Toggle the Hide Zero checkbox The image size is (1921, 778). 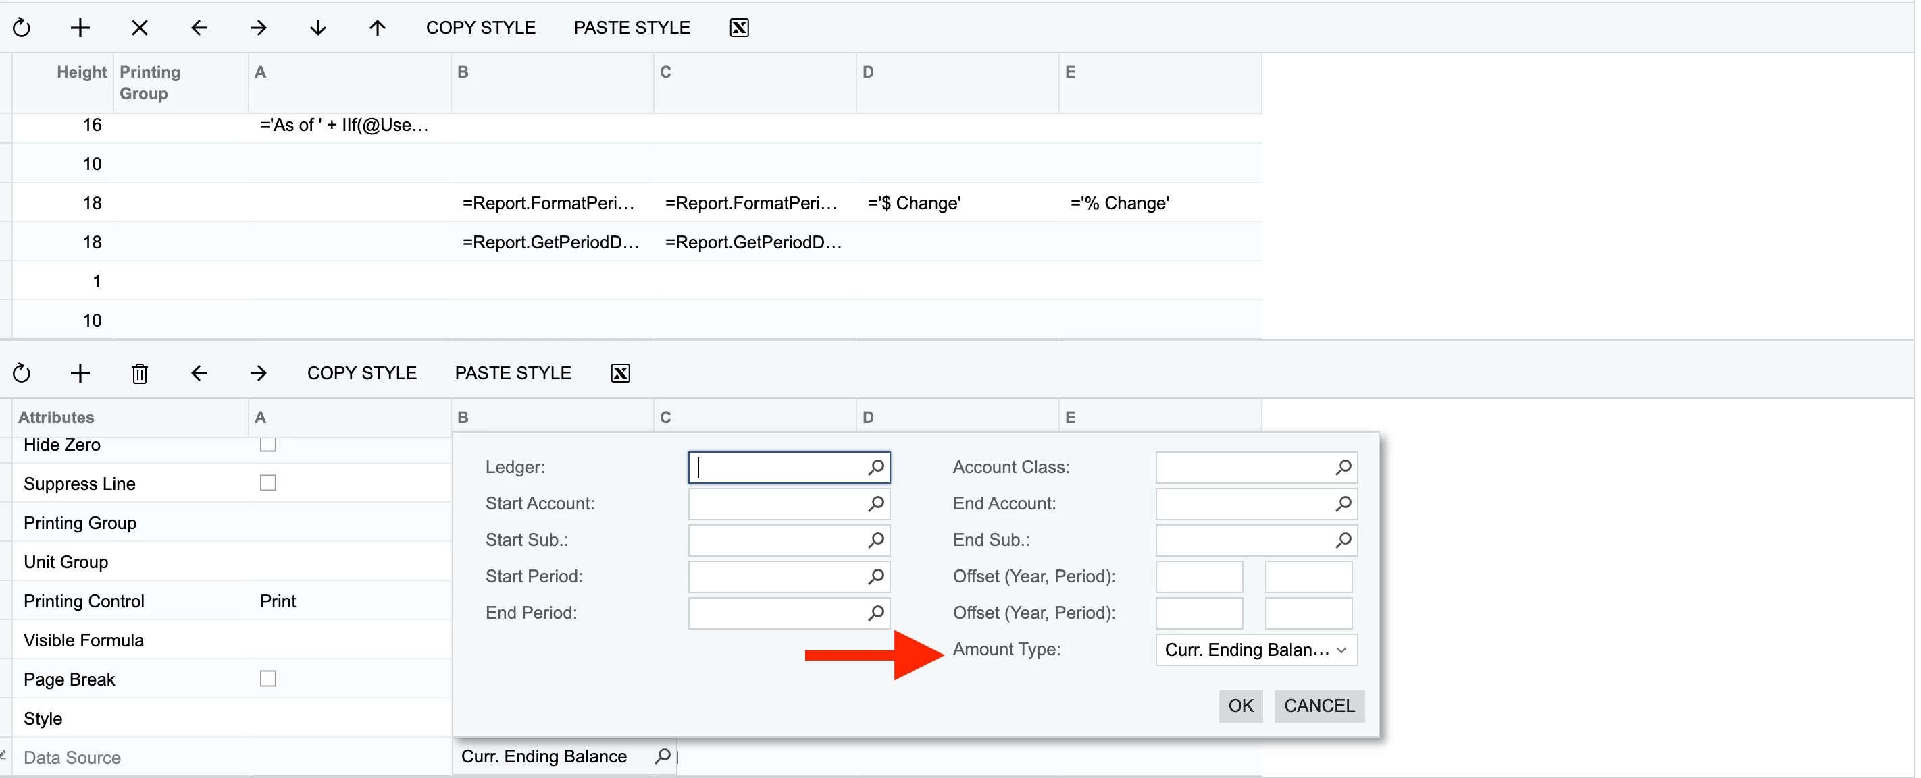click(x=267, y=445)
